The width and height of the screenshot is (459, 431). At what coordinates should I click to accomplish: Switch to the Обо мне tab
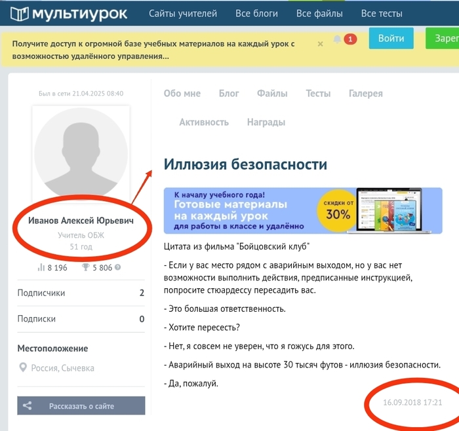click(x=182, y=93)
